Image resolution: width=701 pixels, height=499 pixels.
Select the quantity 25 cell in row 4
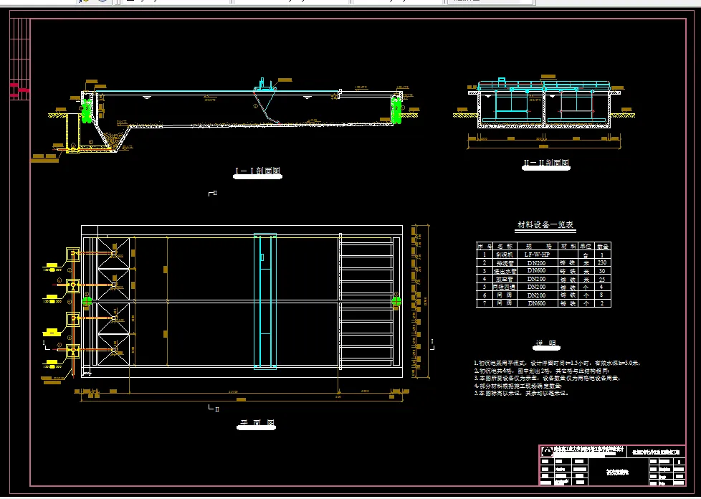pos(602,279)
